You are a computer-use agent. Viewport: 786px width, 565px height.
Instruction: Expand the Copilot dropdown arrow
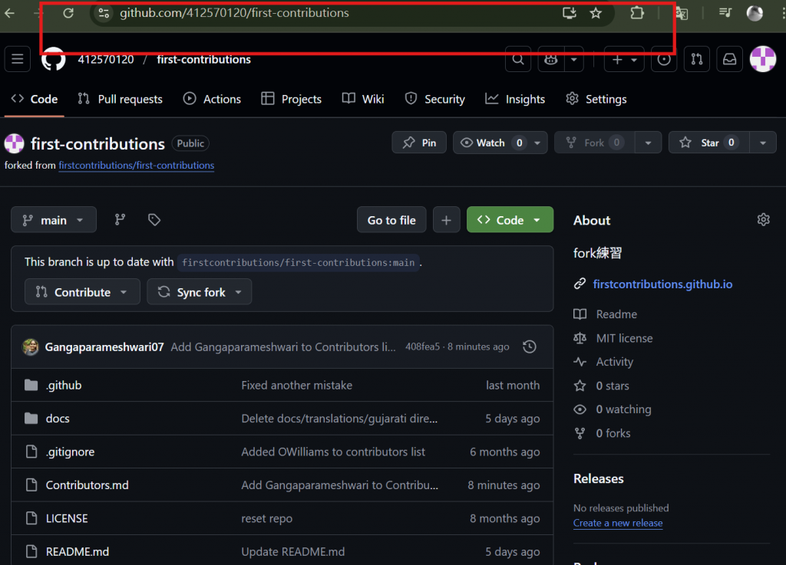coord(574,60)
